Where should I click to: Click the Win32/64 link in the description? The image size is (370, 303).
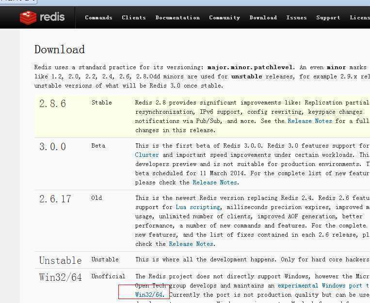pos(149,295)
